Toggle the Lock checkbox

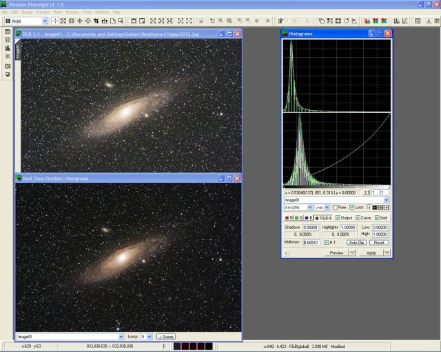coord(352,207)
